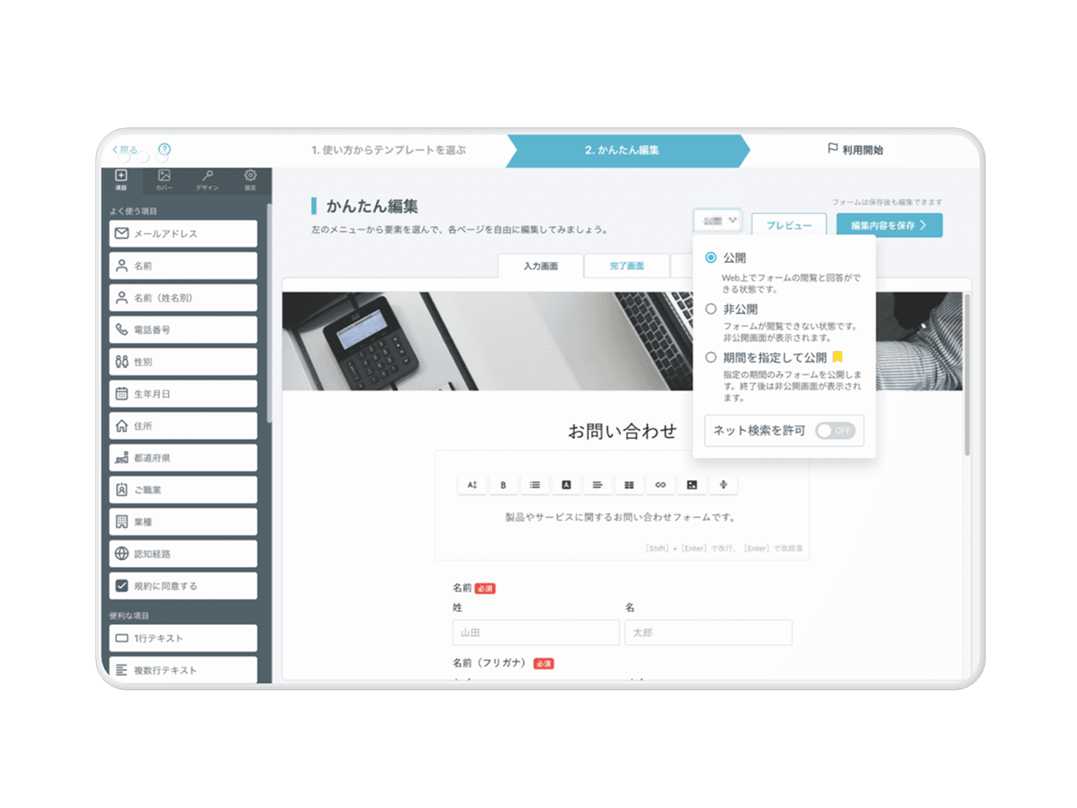Switch to the 完了画面 tab

627,266
